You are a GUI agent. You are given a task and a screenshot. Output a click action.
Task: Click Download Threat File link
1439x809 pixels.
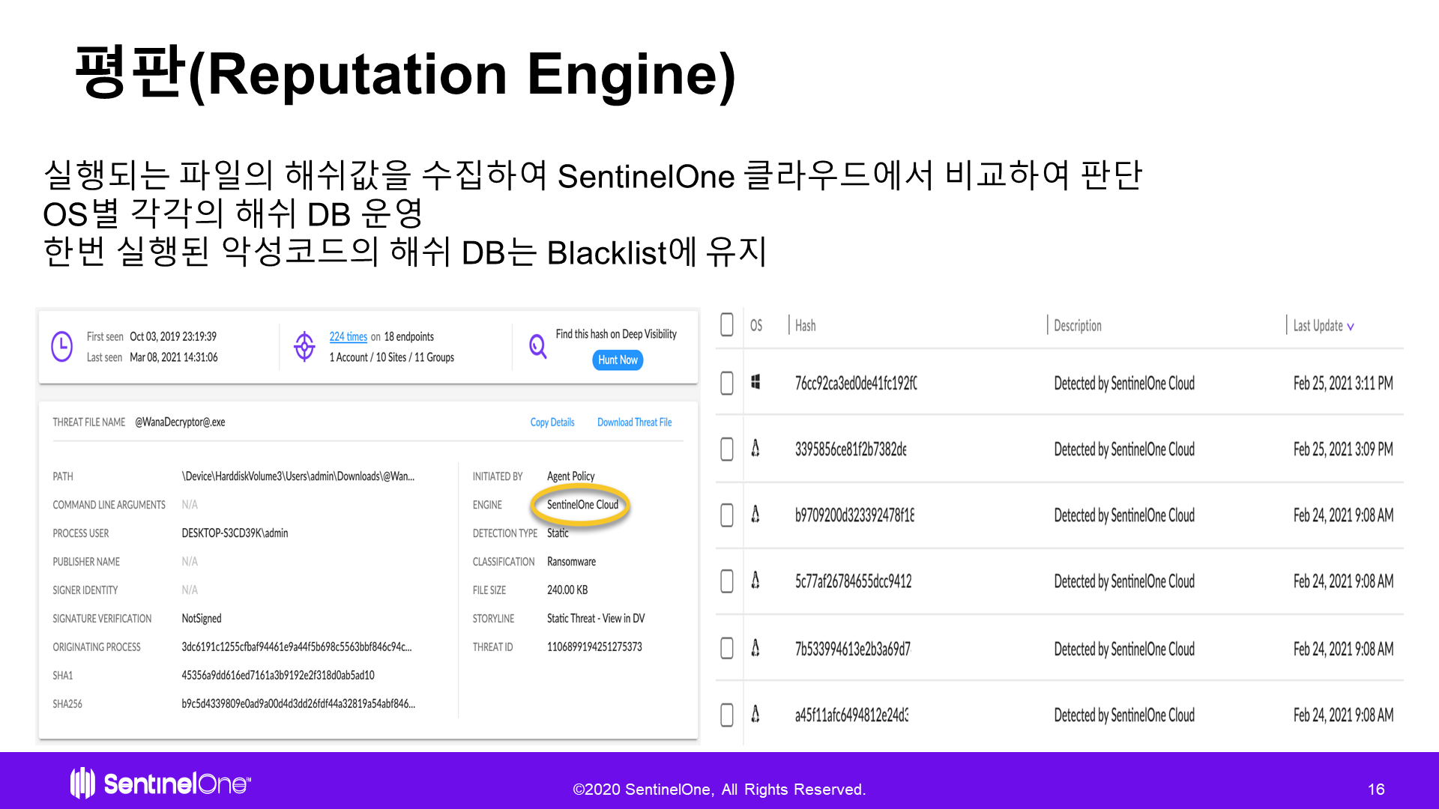[634, 422]
